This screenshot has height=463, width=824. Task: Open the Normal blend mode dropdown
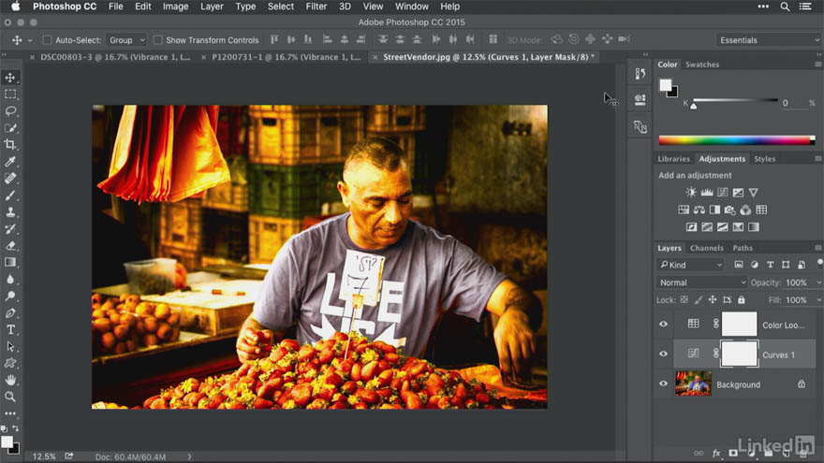[701, 282]
